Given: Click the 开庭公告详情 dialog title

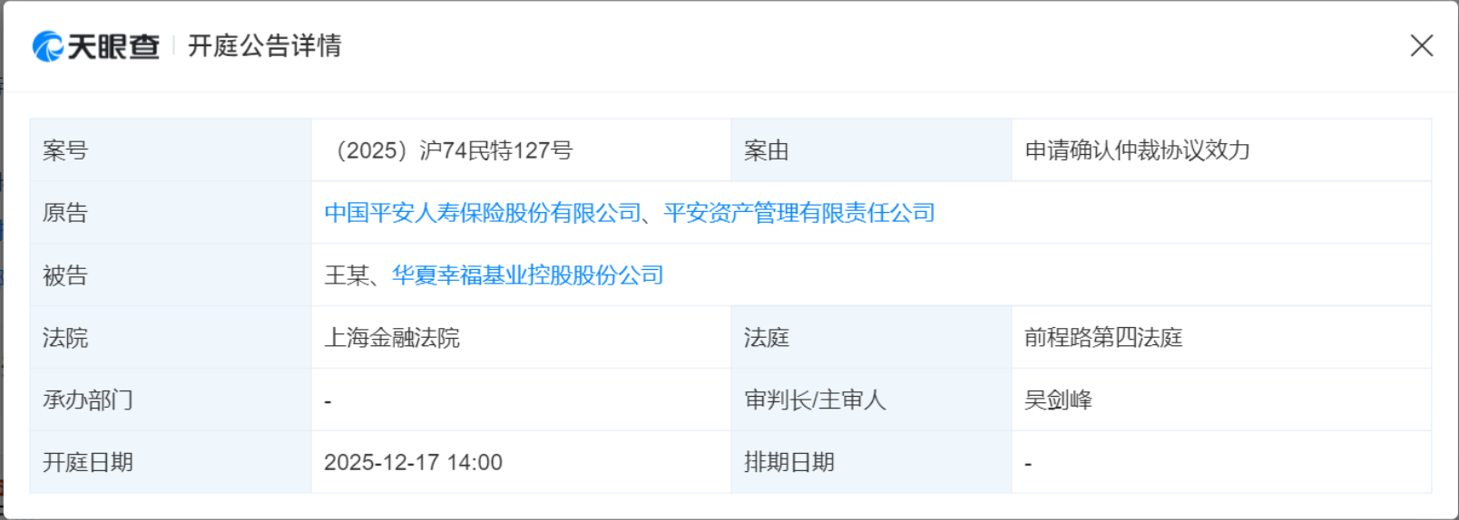Looking at the screenshot, I should [x=265, y=45].
